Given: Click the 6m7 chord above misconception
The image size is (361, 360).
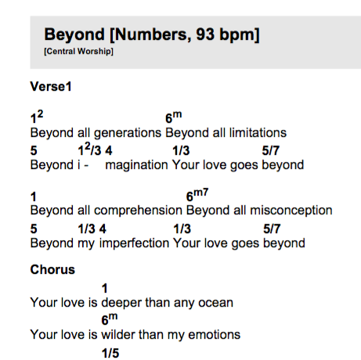Looking at the screenshot, I should tap(197, 195).
